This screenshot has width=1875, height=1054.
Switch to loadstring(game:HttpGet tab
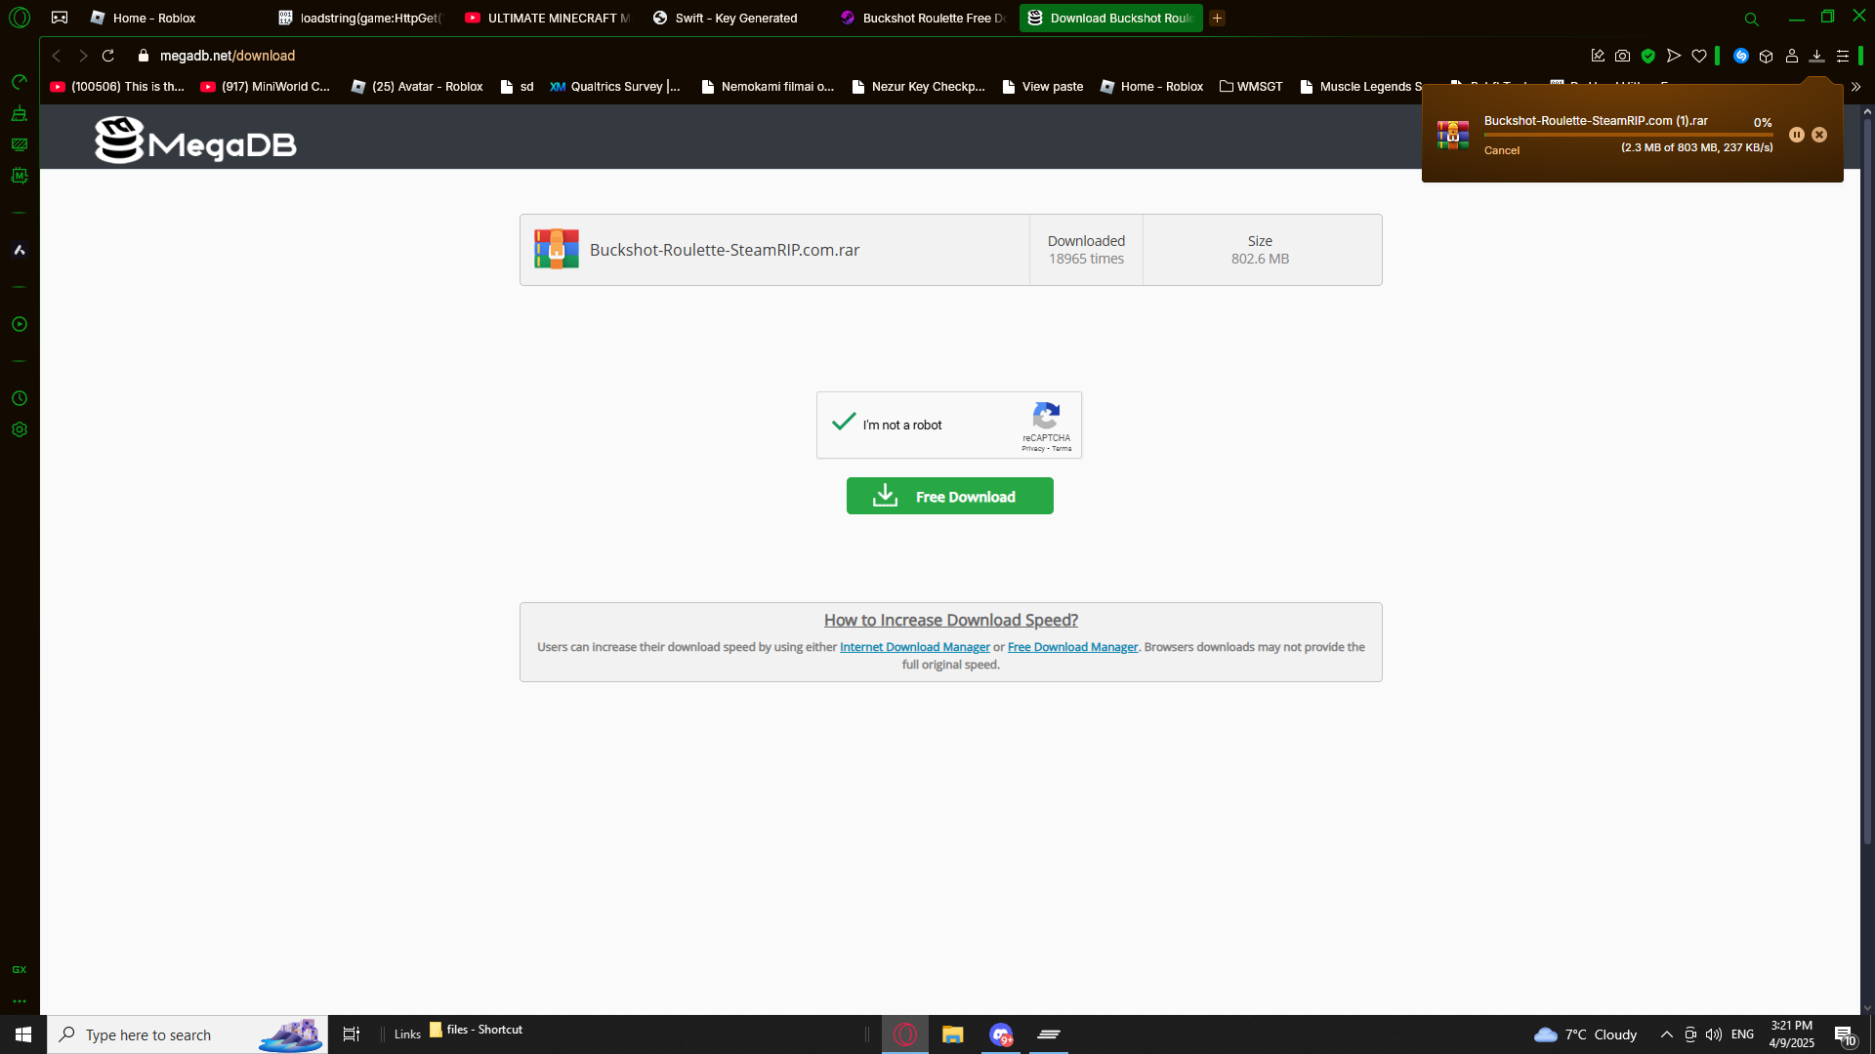point(360,18)
